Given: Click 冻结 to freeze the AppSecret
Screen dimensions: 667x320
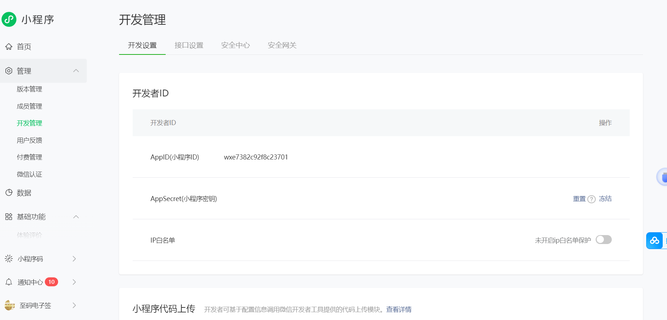Looking at the screenshot, I should [605, 199].
